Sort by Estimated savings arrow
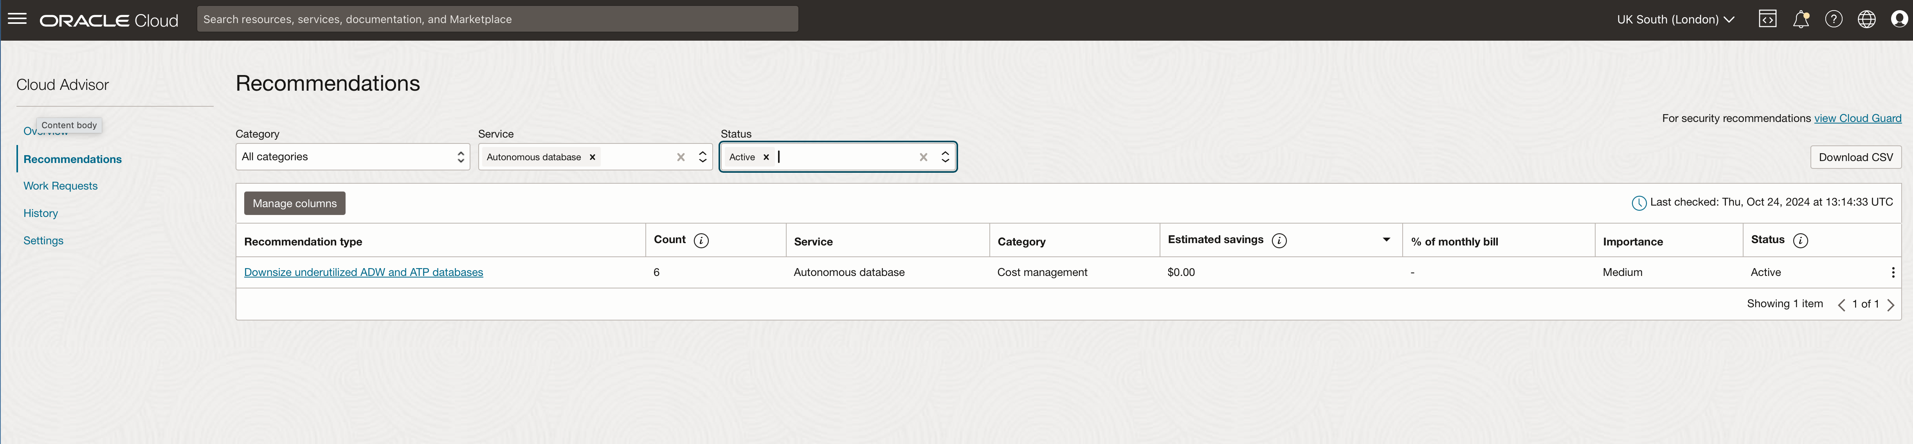The height and width of the screenshot is (444, 1913). tap(1386, 240)
